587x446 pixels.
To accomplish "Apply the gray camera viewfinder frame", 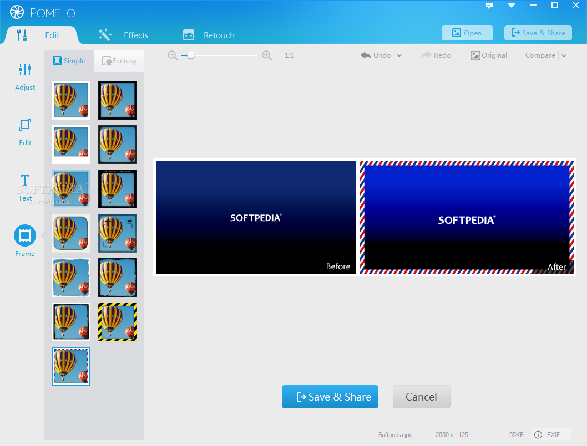I will (118, 233).
